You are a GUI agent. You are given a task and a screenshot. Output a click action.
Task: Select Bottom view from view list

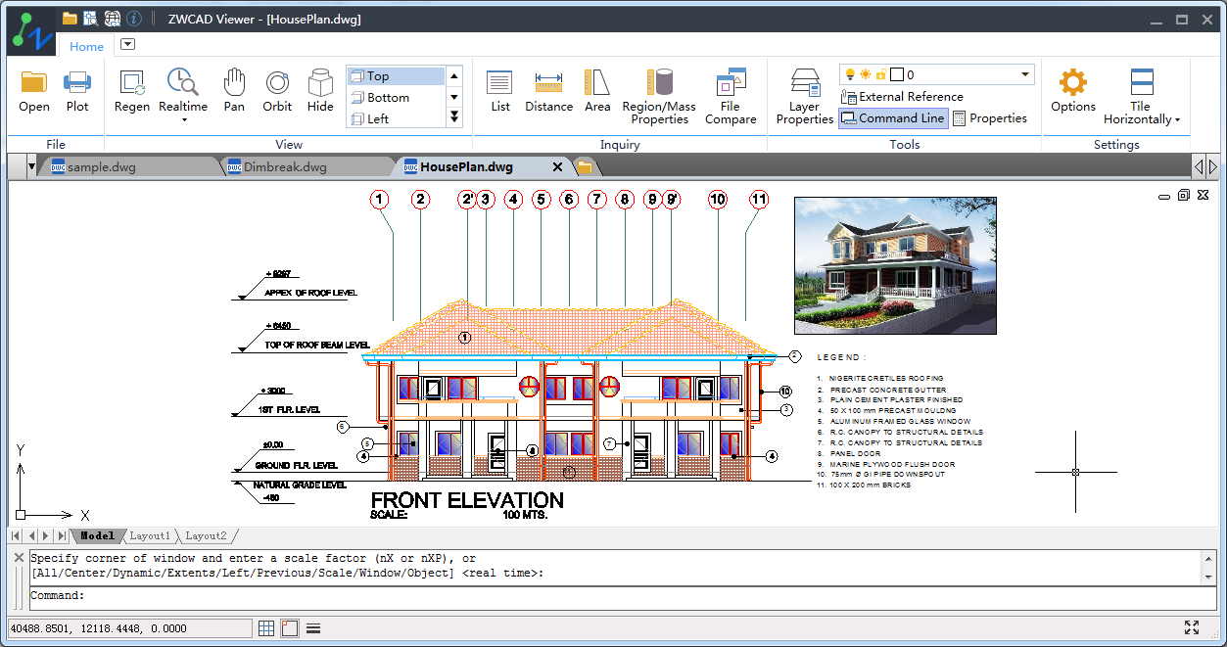point(388,98)
